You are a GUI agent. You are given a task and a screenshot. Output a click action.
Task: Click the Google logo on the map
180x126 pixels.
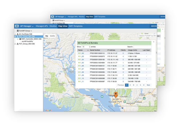pos(48,110)
